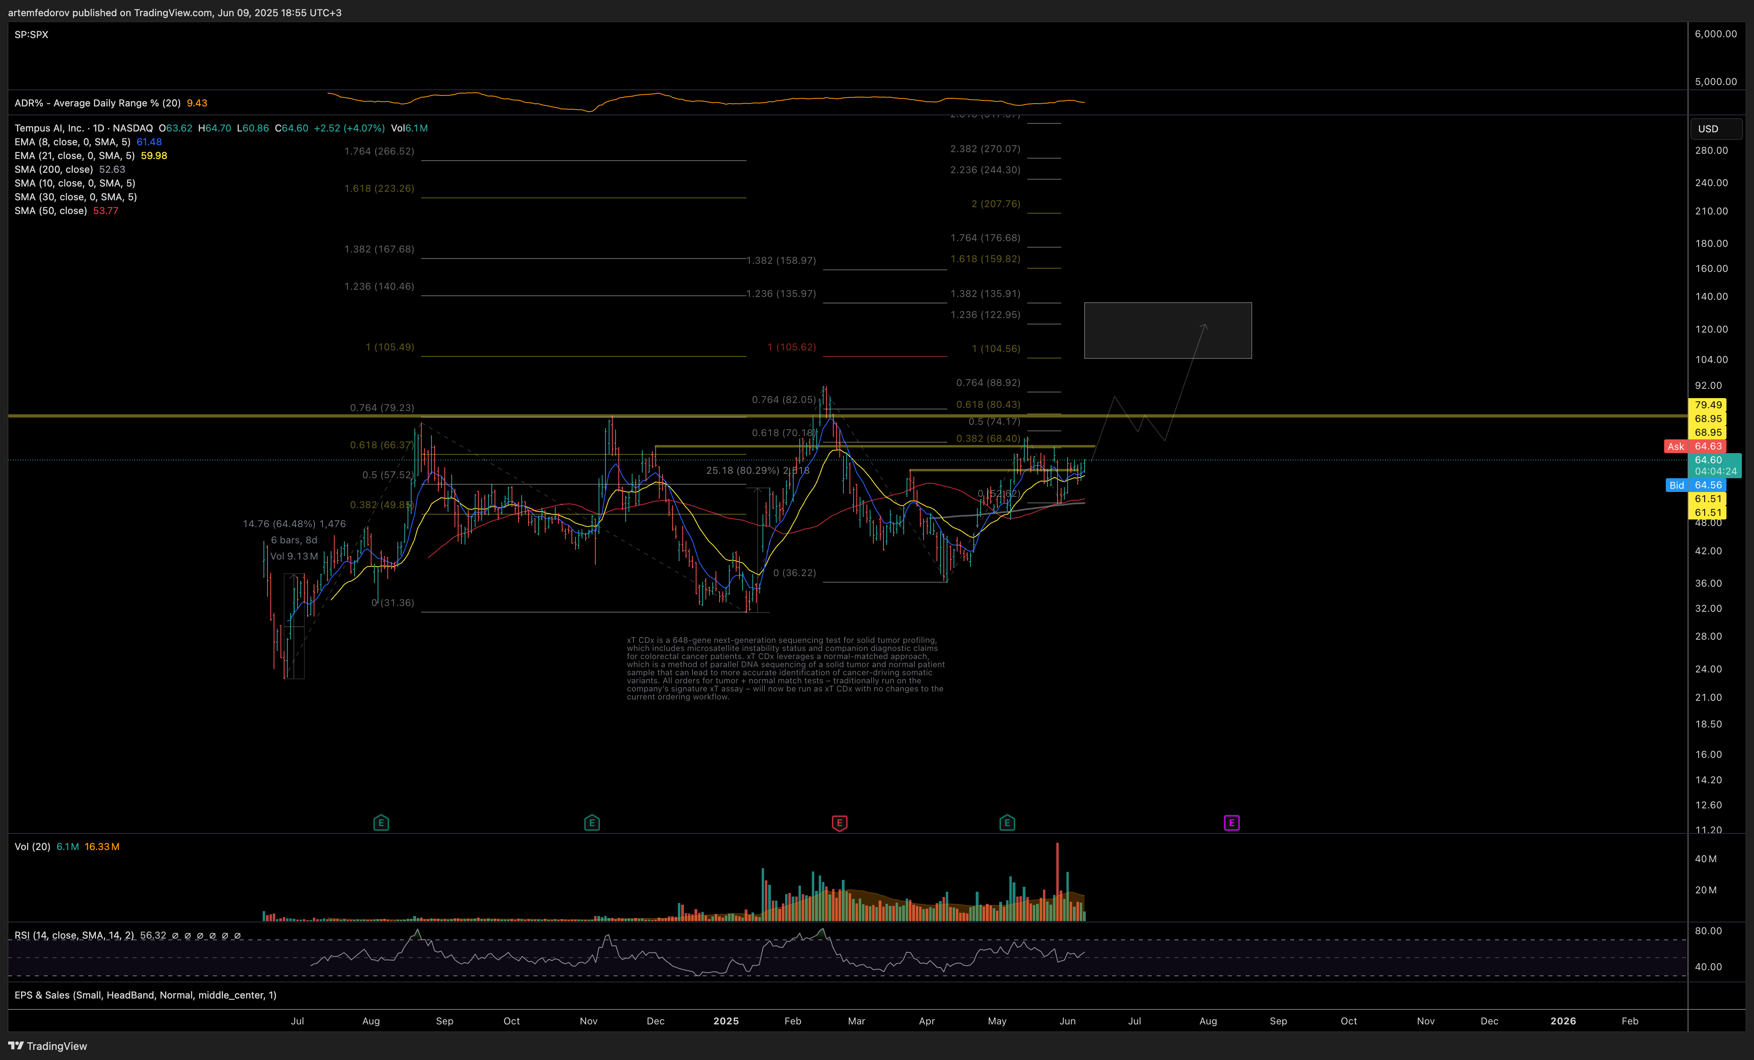Click the Jun label on the time axis
This screenshot has width=1754, height=1060.
[1067, 1021]
